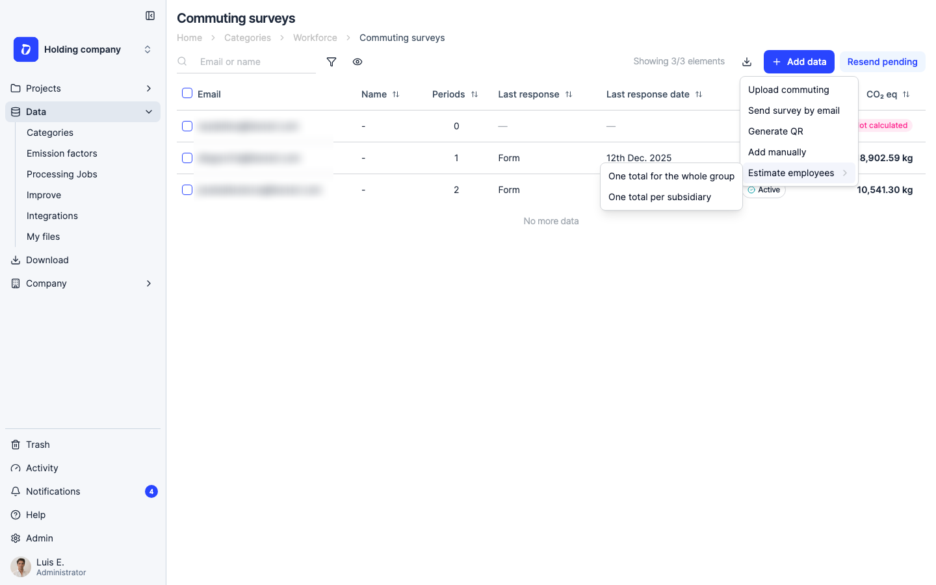Click the Data database icon
Viewport: 936px width, 585px height.
16,112
